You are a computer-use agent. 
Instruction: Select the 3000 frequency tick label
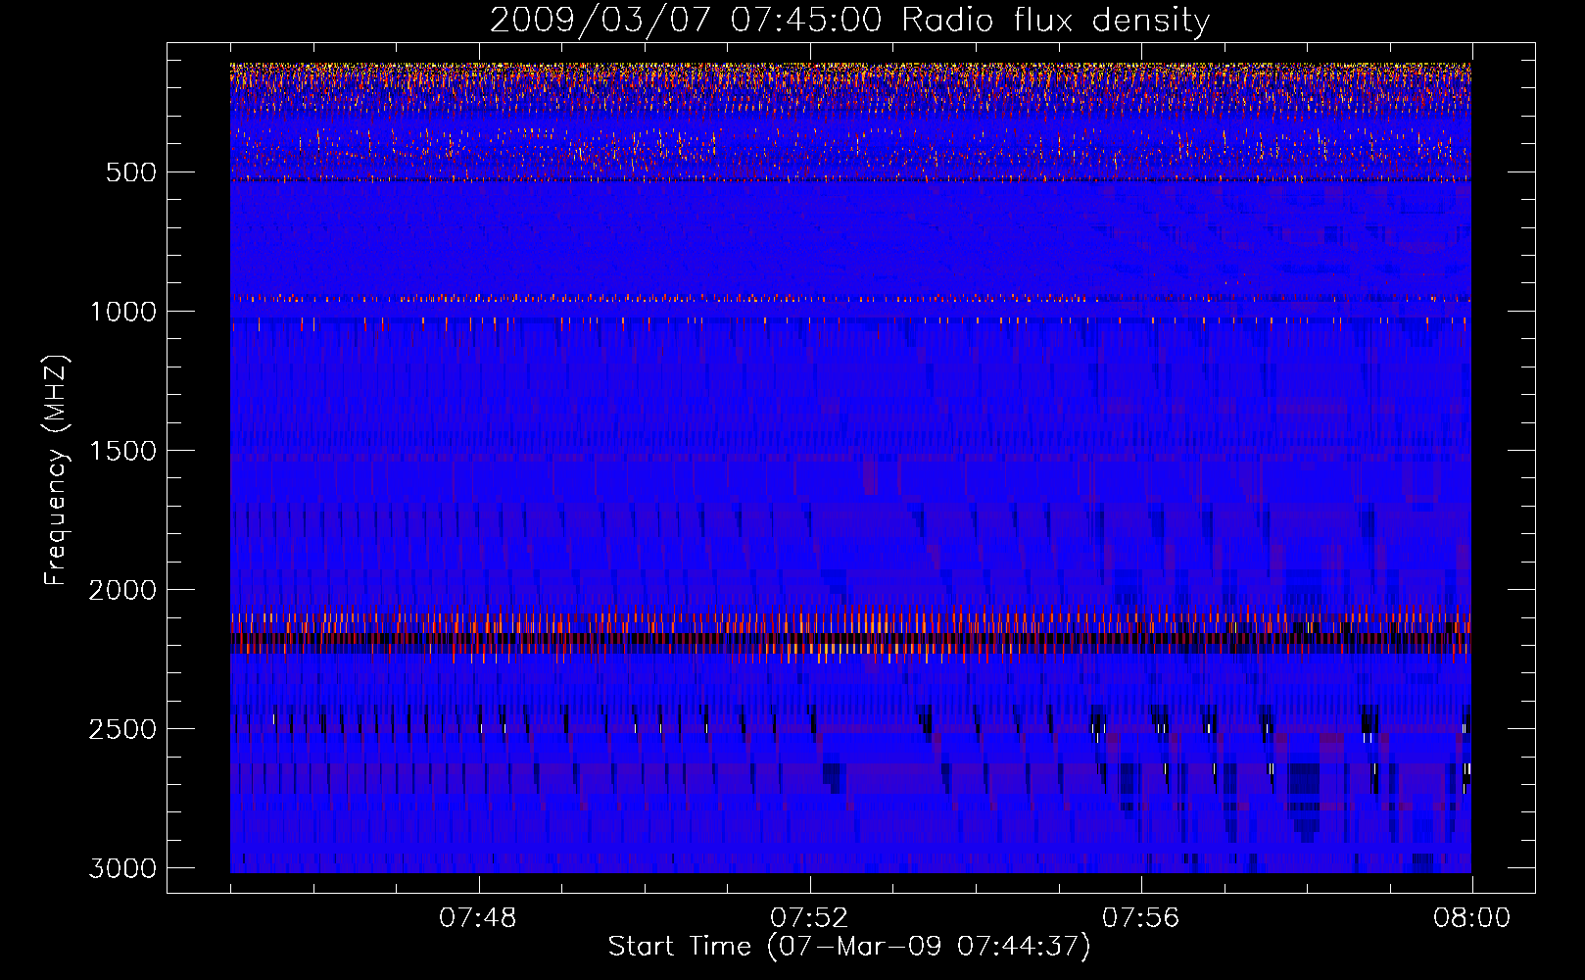click(x=122, y=868)
